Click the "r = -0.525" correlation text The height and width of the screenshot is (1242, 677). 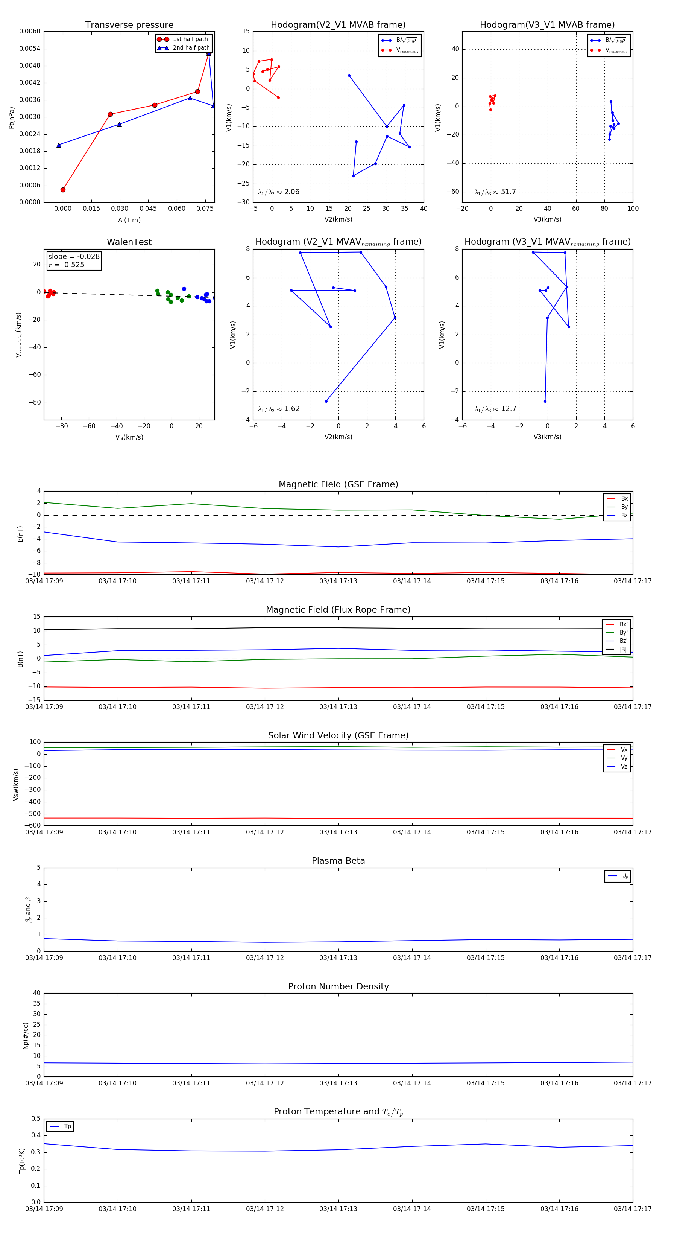tap(67, 265)
